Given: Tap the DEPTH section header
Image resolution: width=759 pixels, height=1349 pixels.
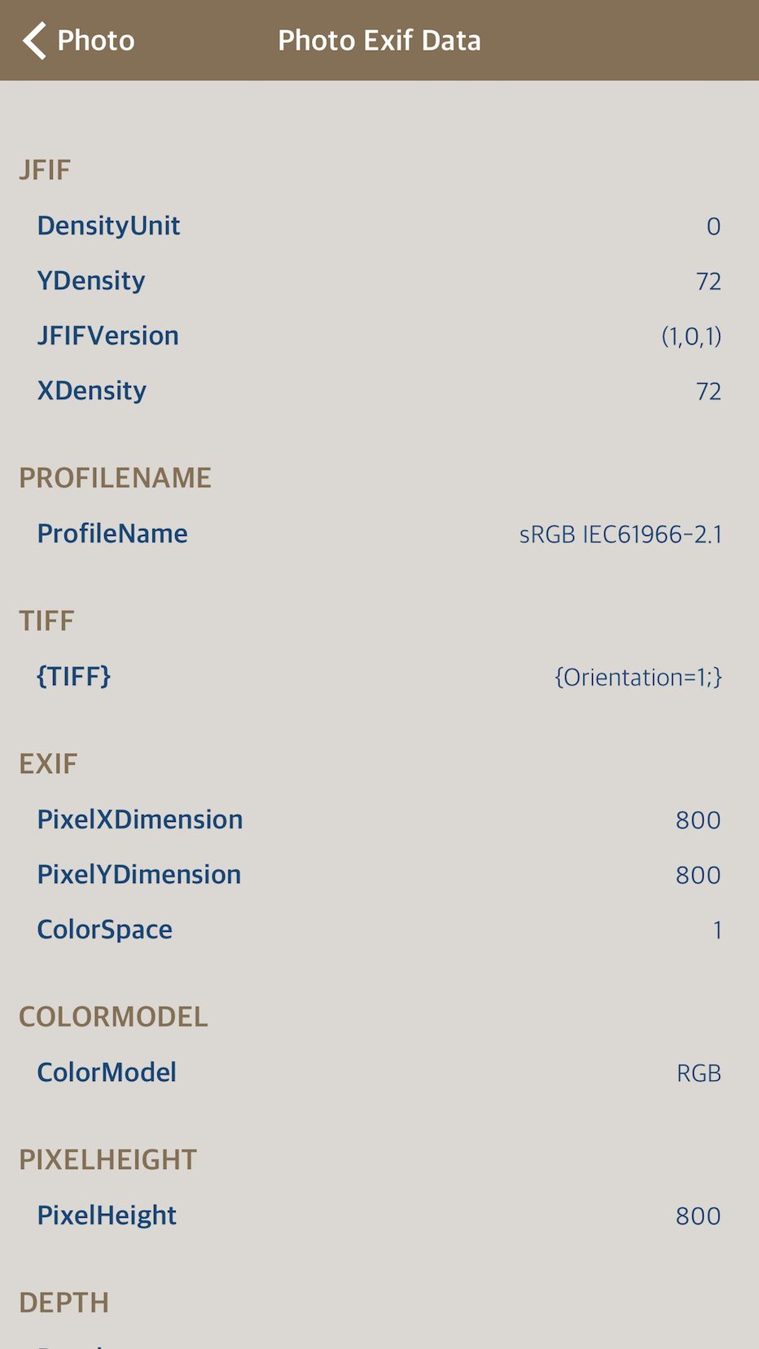Looking at the screenshot, I should pyautogui.click(x=64, y=1303).
